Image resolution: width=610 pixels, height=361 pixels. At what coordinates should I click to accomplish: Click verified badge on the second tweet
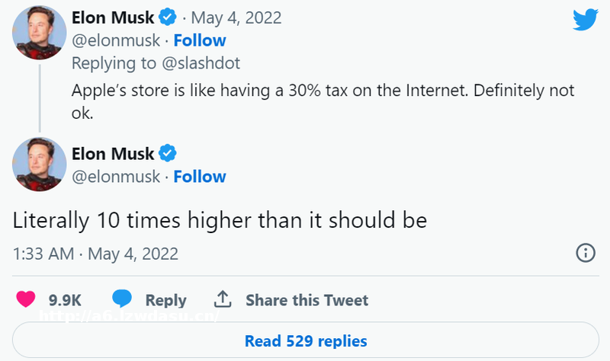click(168, 154)
